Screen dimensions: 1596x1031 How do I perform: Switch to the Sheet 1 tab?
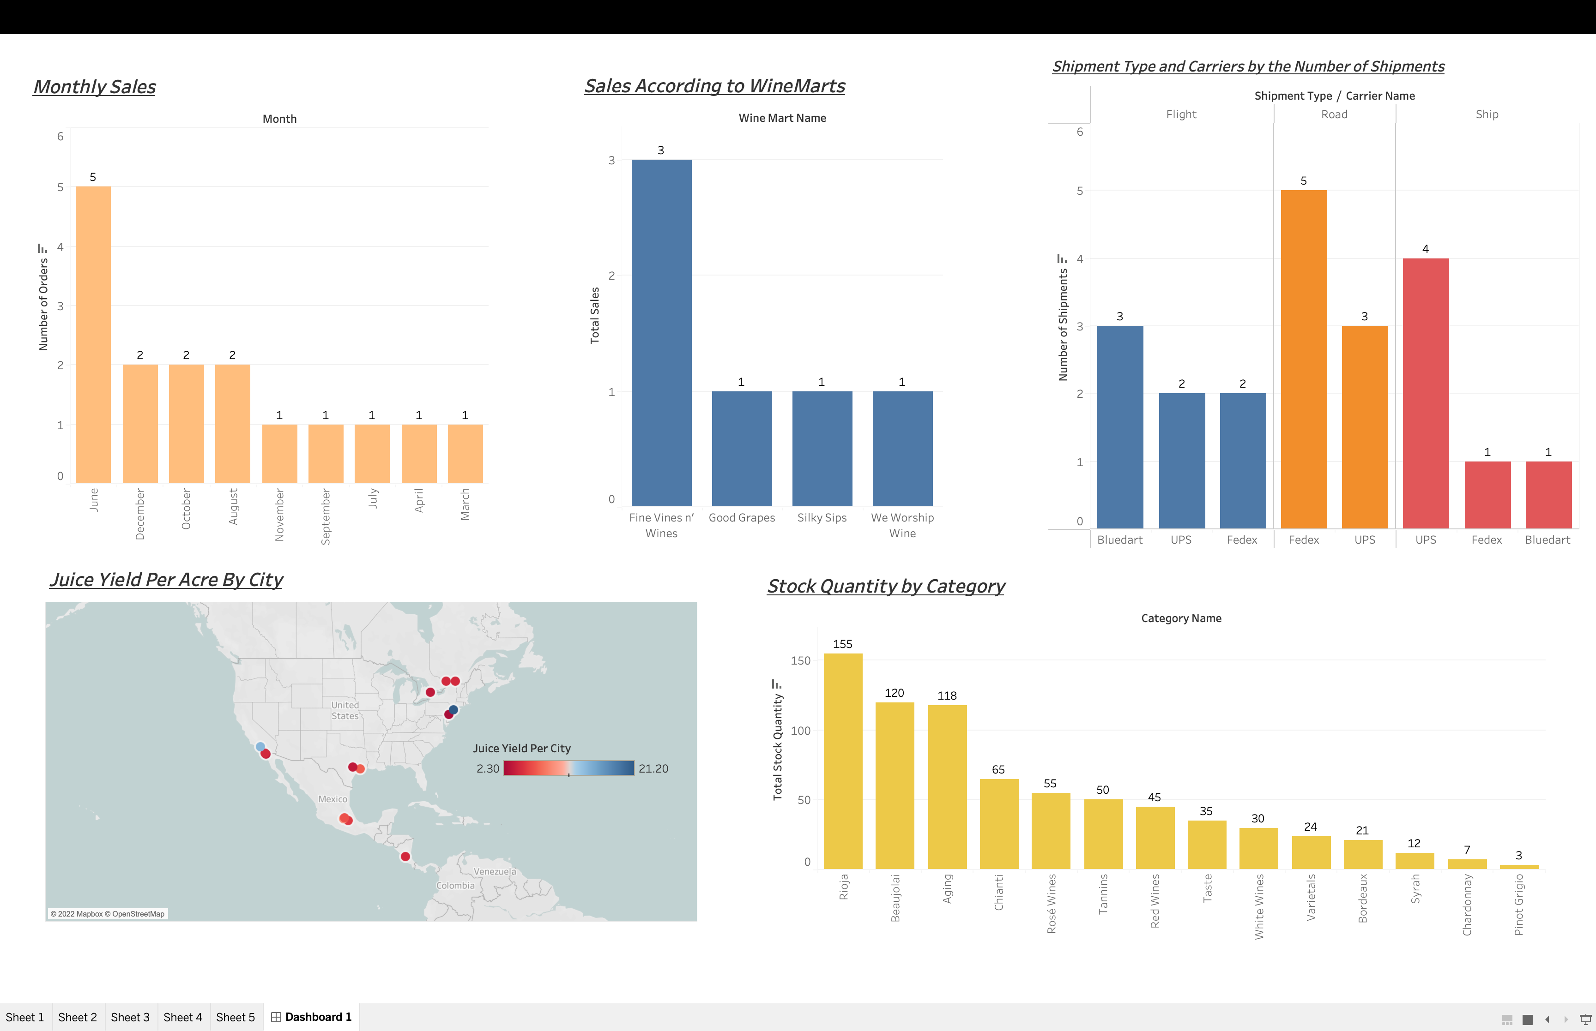pos(25,1017)
